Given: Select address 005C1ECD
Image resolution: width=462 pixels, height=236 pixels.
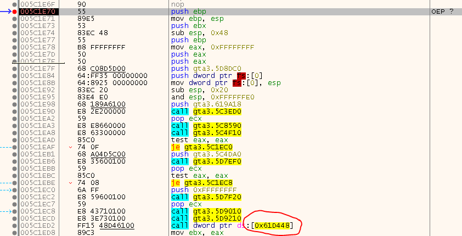Looking at the screenshot, I should point(38,218).
